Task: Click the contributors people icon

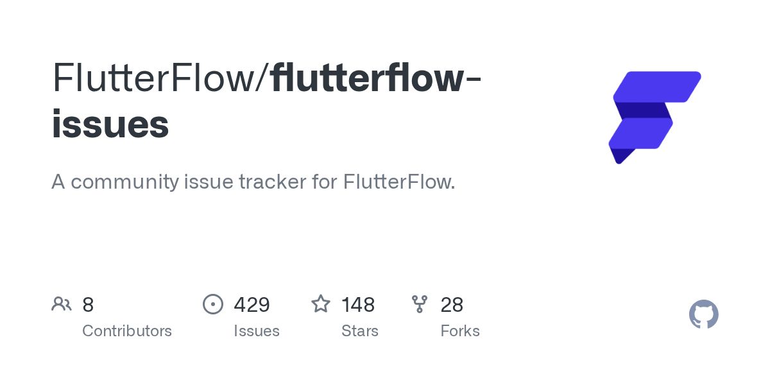Action: point(62,304)
